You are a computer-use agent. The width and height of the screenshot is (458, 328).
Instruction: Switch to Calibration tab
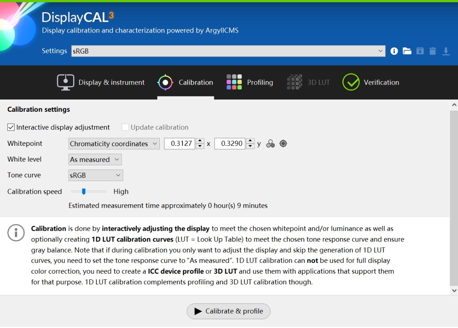pyautogui.click(x=185, y=82)
